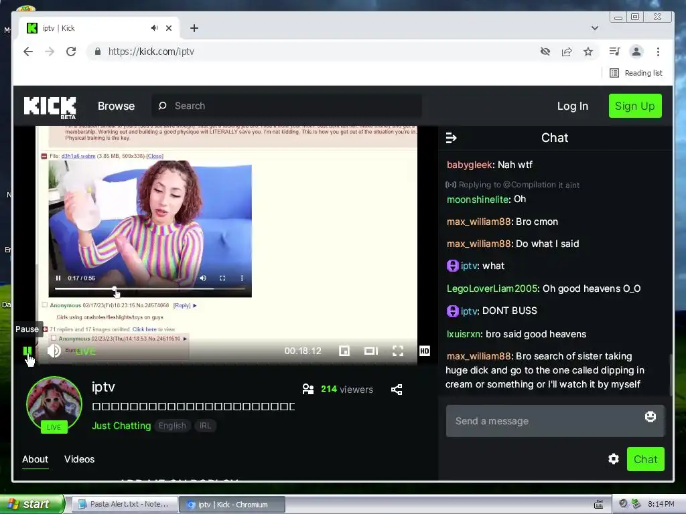Open a new browser tab with the plus icon

click(x=194, y=28)
